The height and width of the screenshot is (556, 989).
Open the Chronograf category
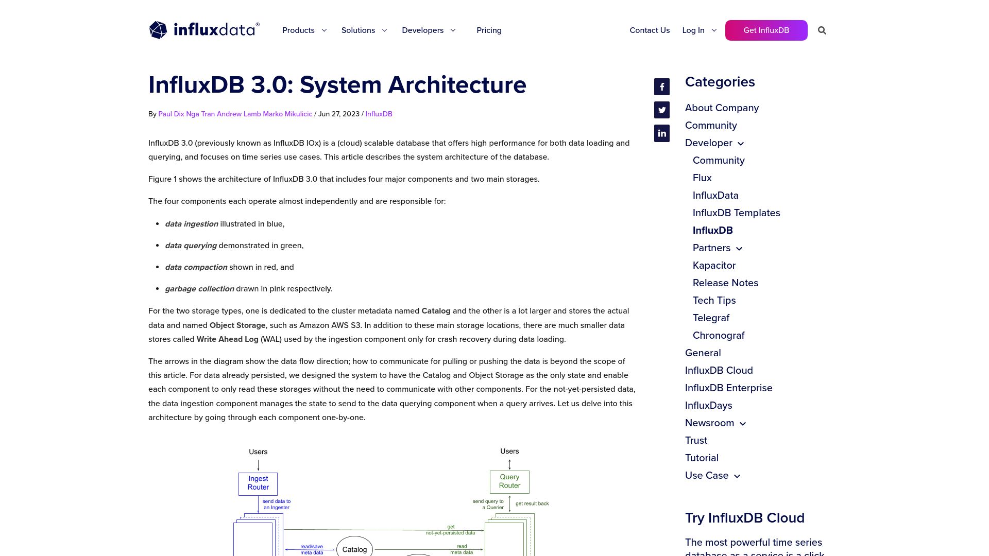pyautogui.click(x=719, y=335)
